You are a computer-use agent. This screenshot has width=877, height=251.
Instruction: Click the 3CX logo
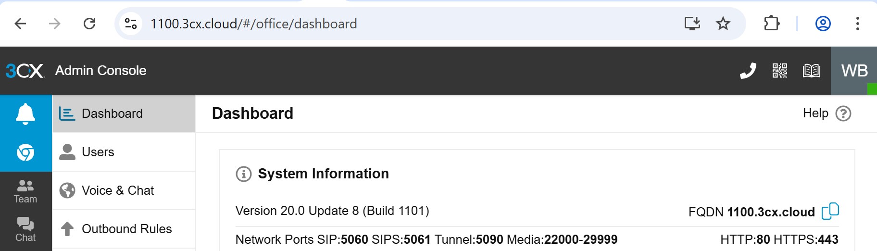25,71
